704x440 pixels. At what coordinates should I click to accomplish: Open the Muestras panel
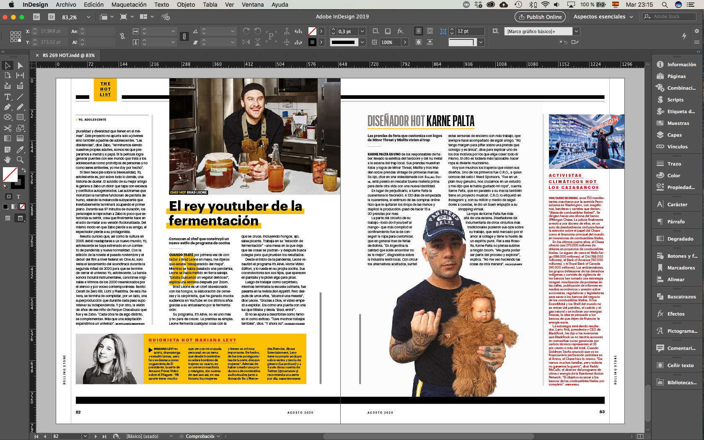pos(678,123)
